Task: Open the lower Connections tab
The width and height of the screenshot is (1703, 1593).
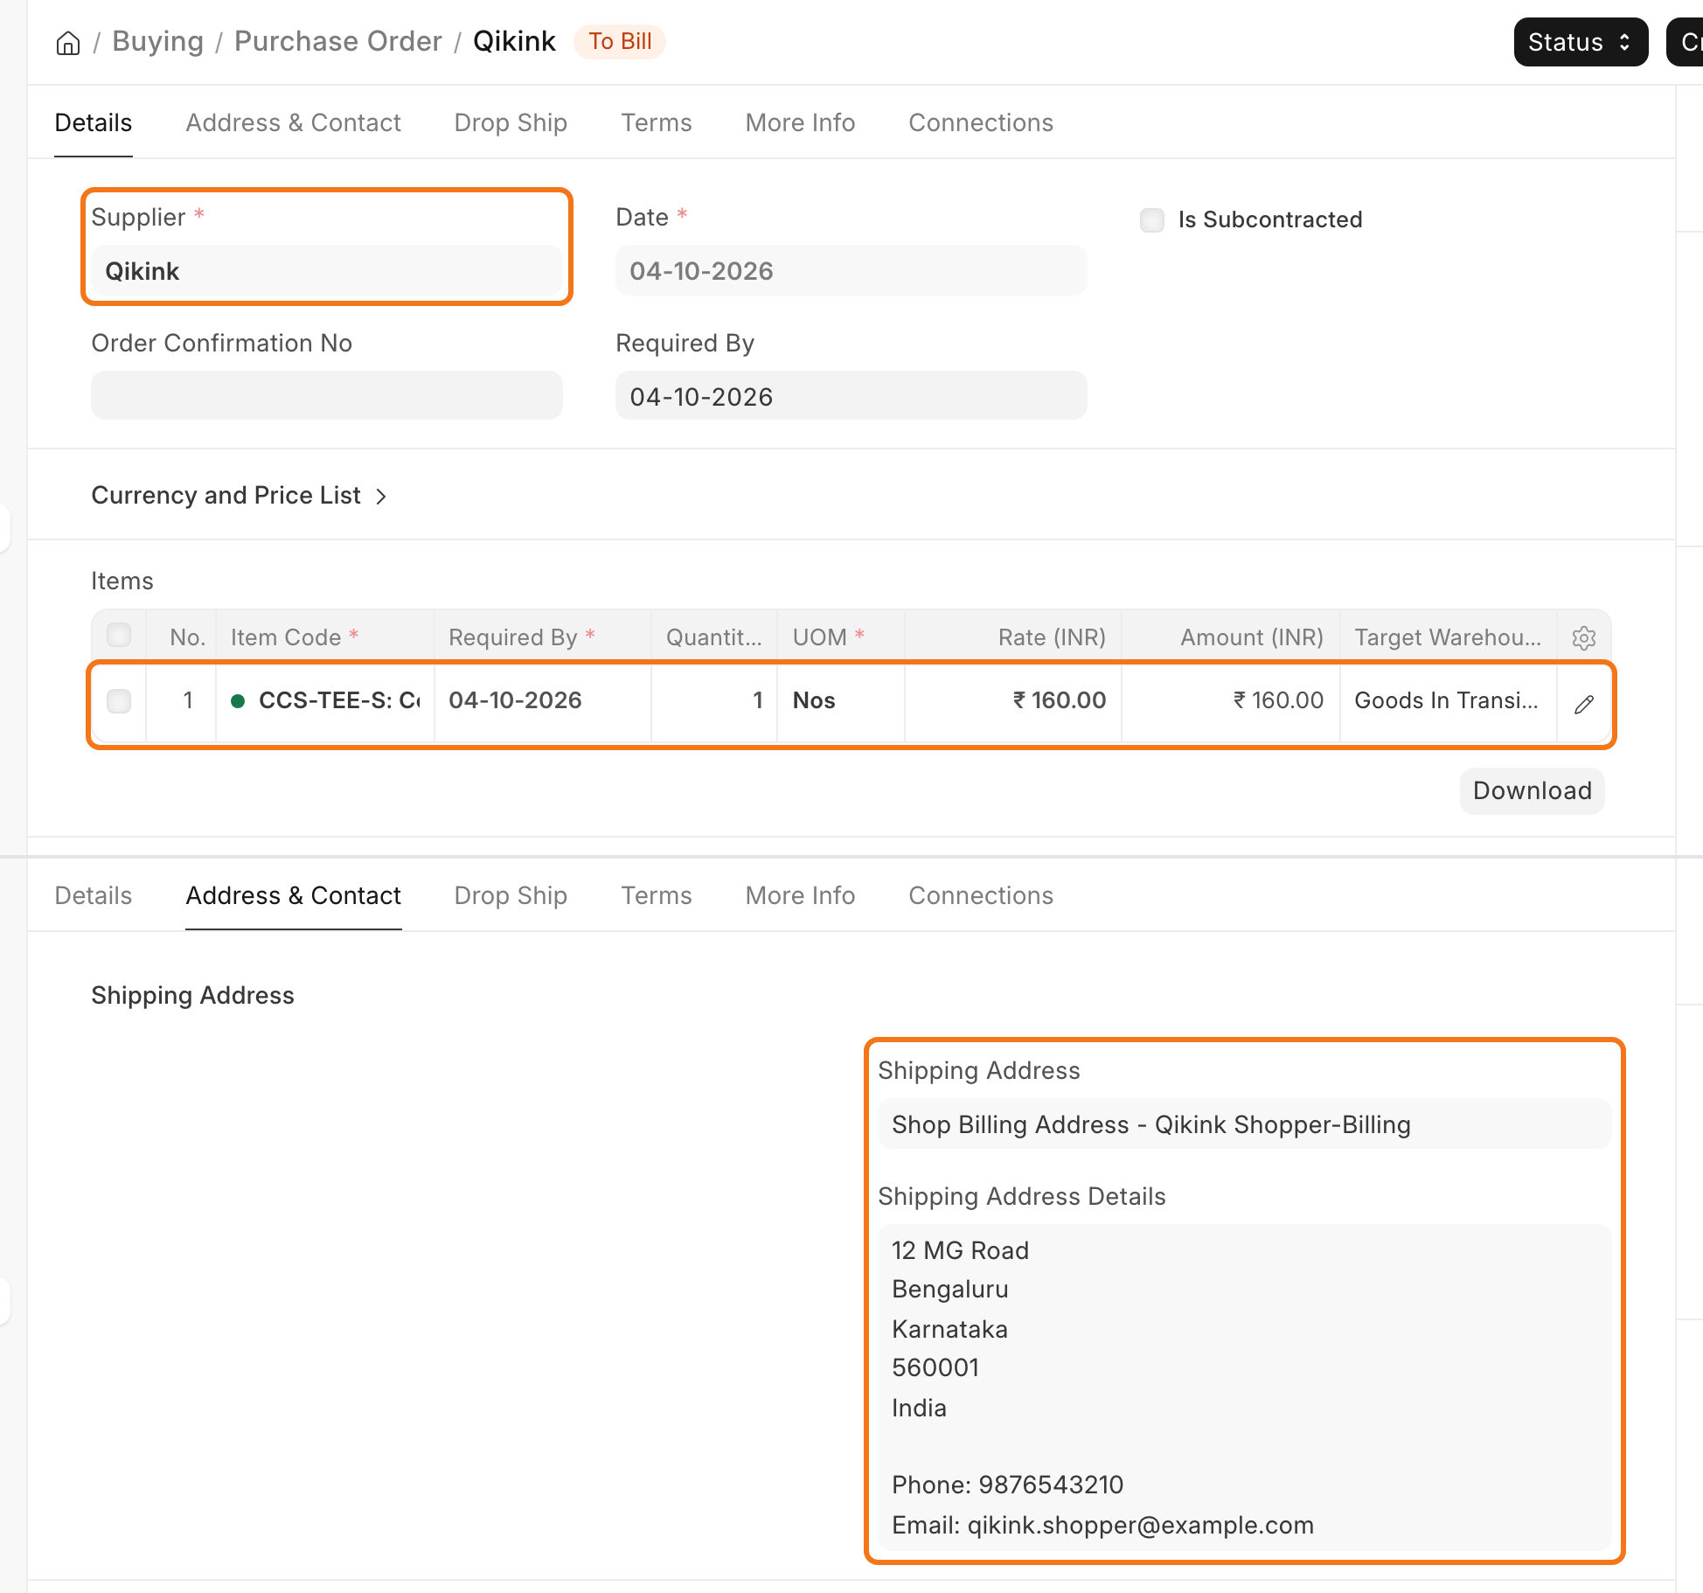Action: 981,895
